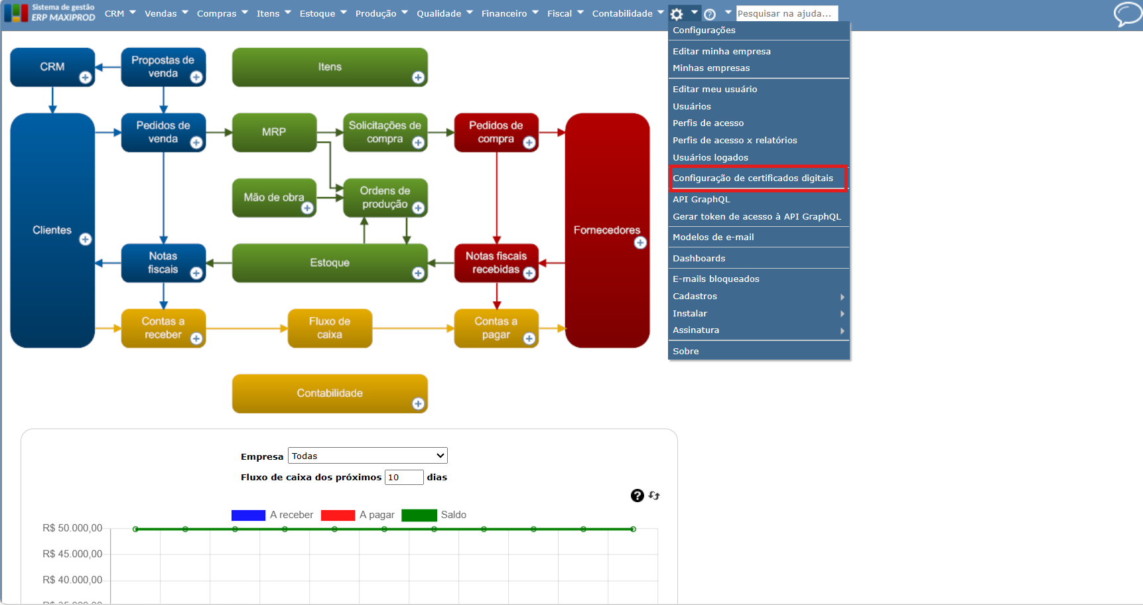The width and height of the screenshot is (1143, 605).
Task: Expand the Compras menu
Action: coord(222,13)
